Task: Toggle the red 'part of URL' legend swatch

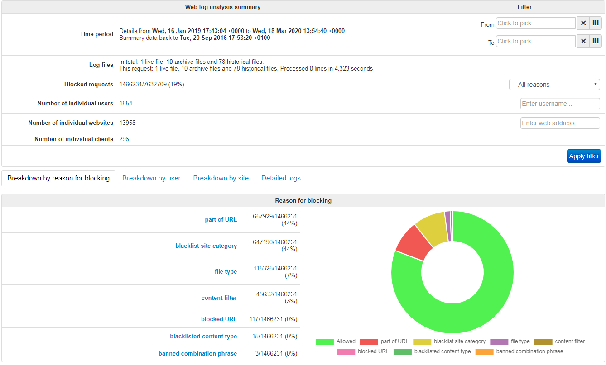Action: [369, 341]
